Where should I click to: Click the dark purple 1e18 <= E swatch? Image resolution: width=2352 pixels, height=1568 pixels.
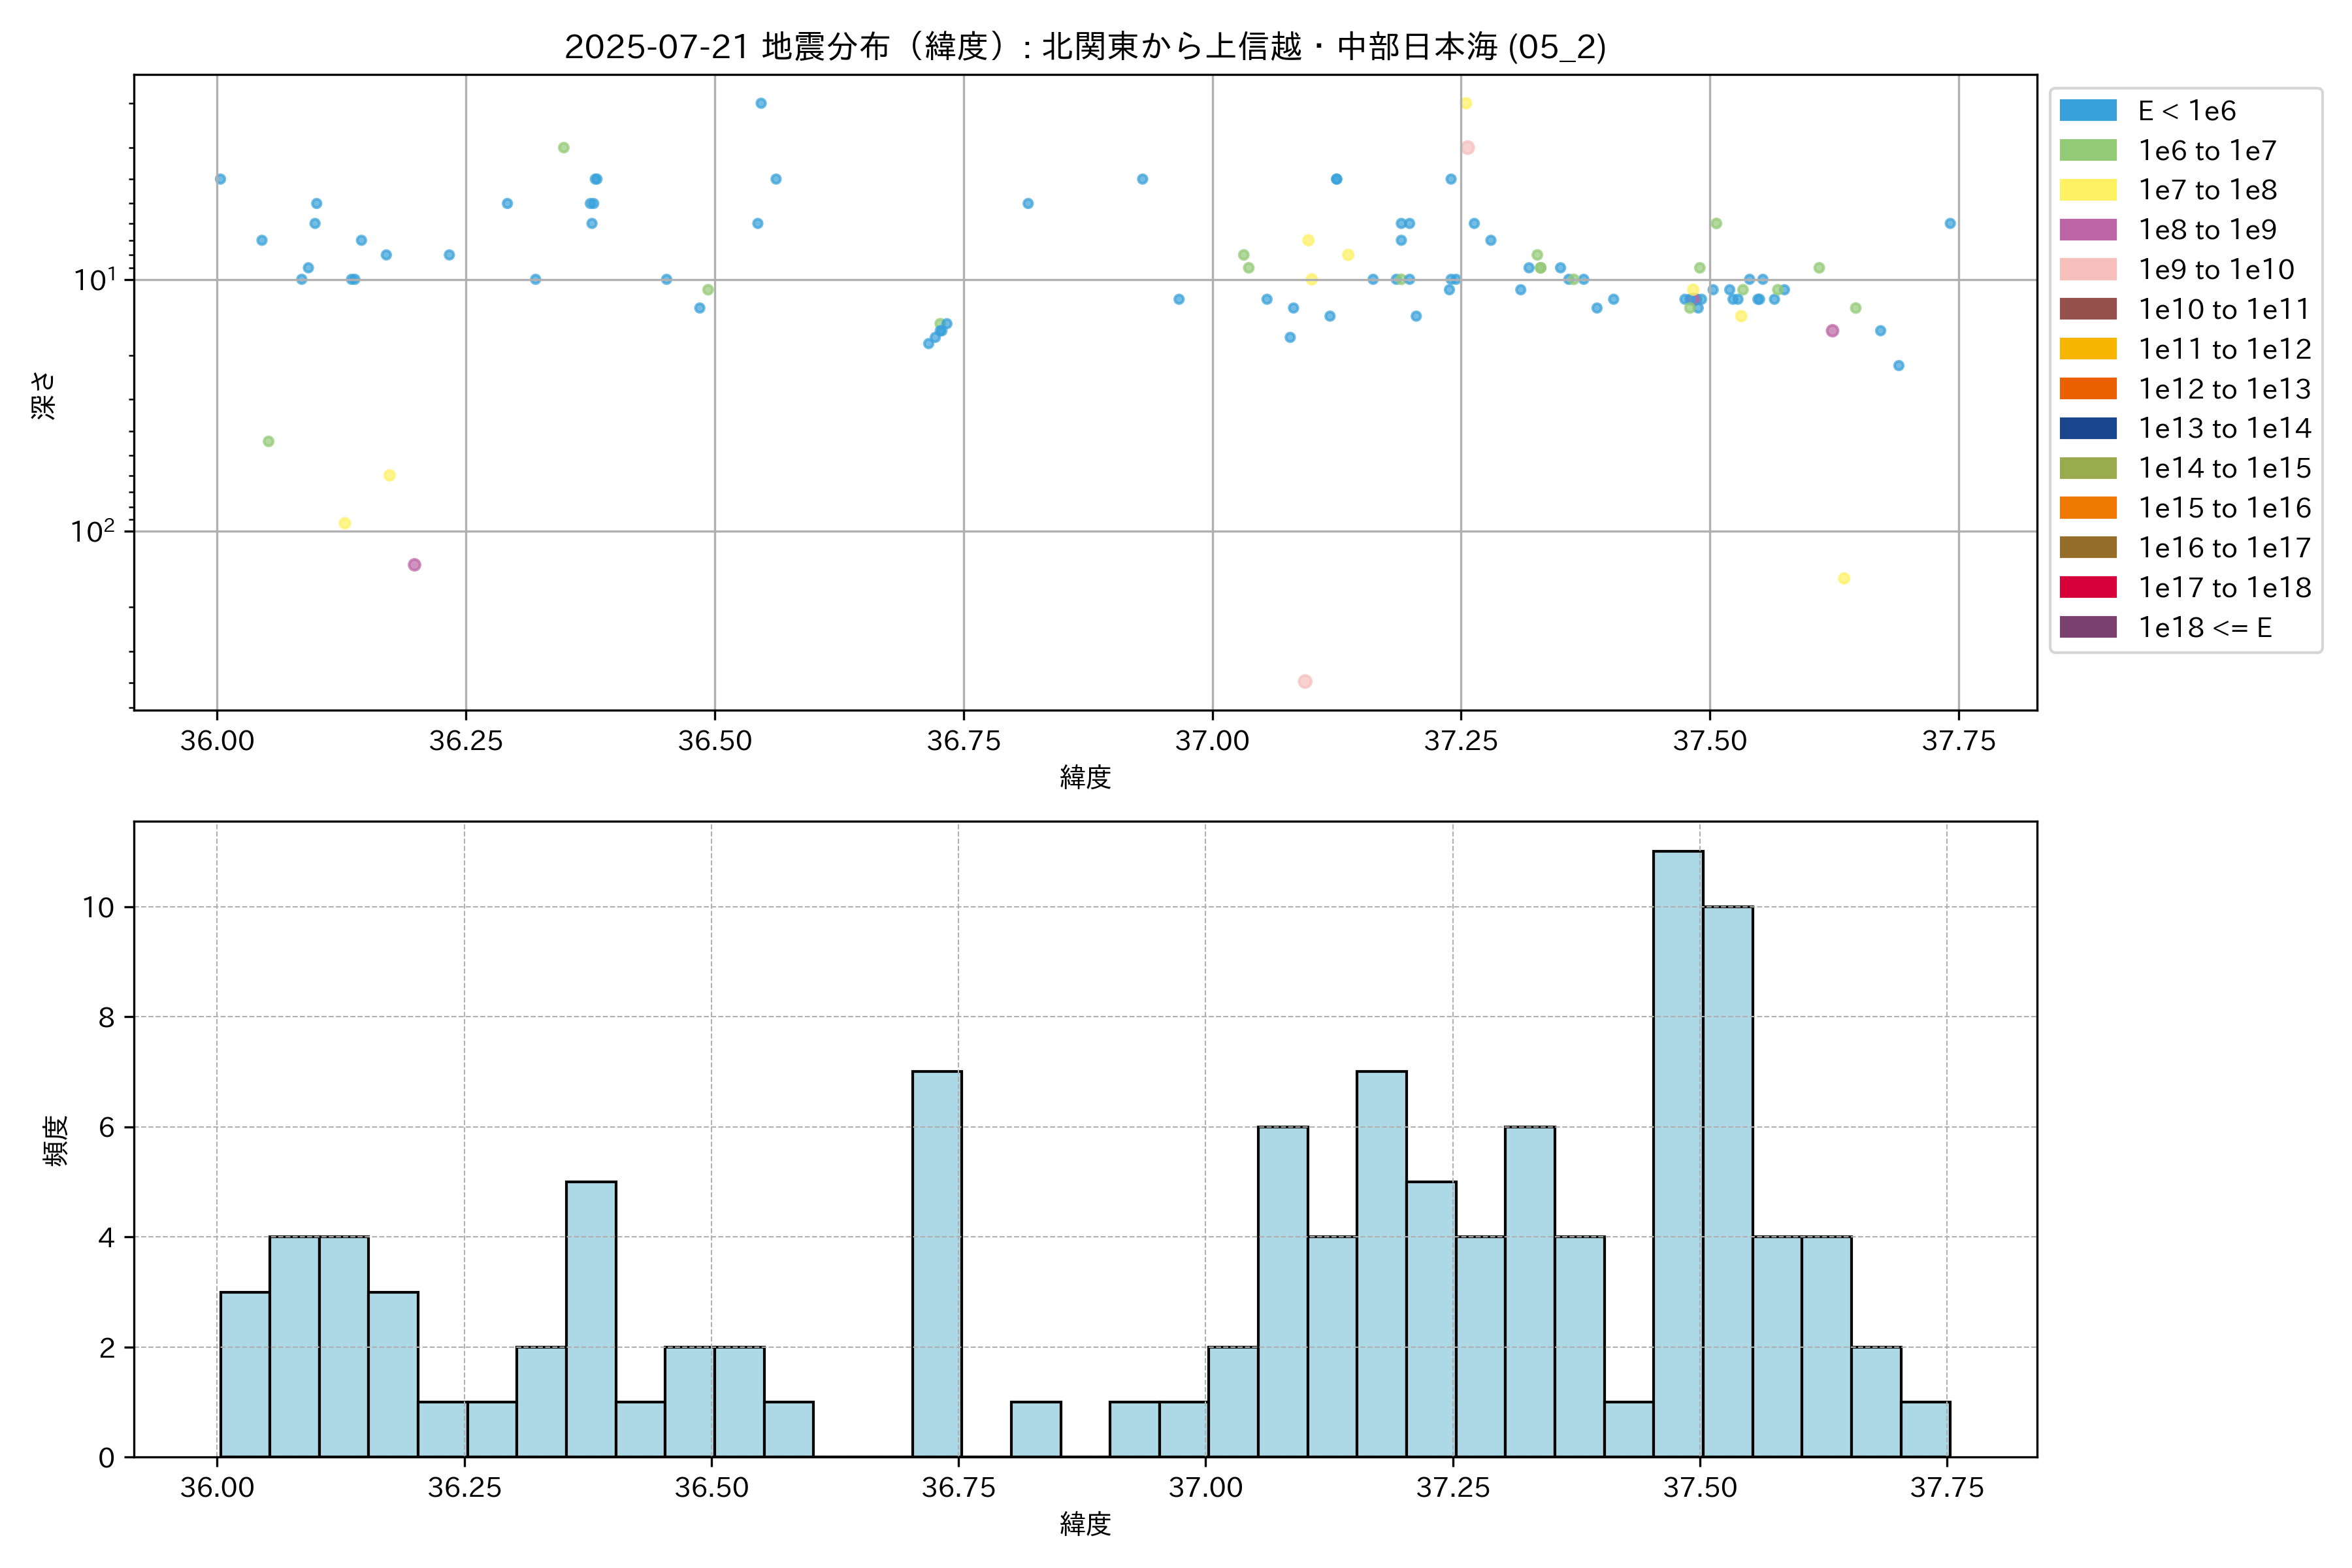coord(2088,627)
